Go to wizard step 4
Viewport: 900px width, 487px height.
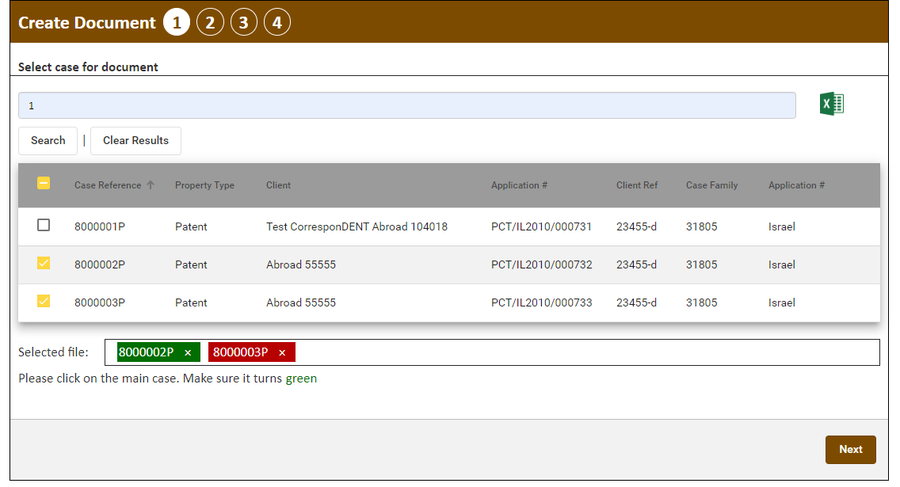277,22
